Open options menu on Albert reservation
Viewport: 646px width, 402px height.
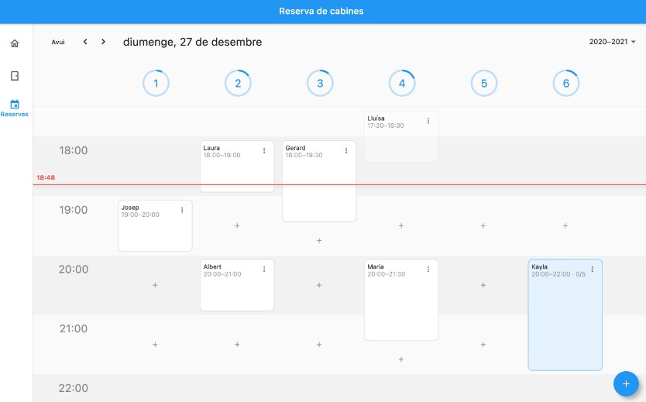pyautogui.click(x=264, y=270)
